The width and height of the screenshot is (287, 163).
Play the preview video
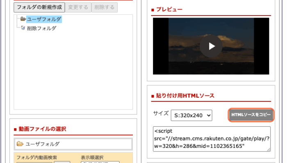pos(211,46)
